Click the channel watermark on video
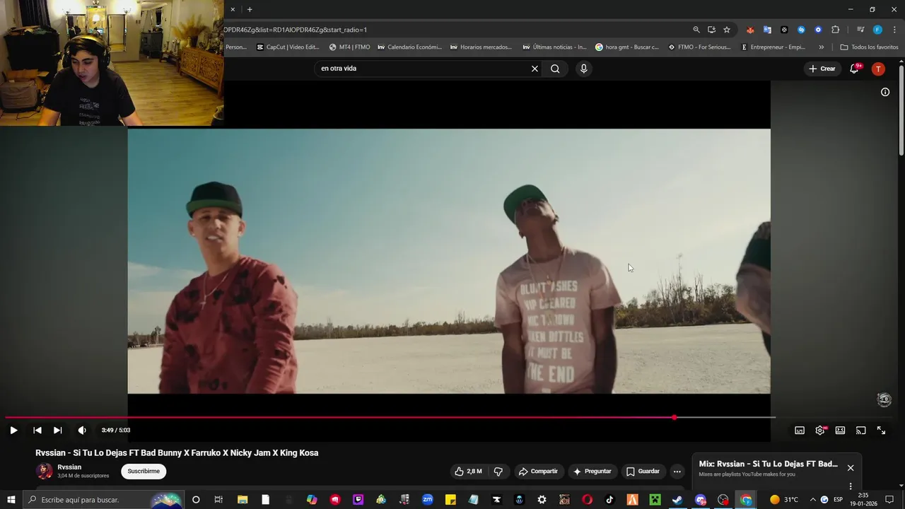 click(884, 399)
